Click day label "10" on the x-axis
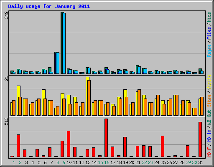214x167 pixels. pos(69,162)
